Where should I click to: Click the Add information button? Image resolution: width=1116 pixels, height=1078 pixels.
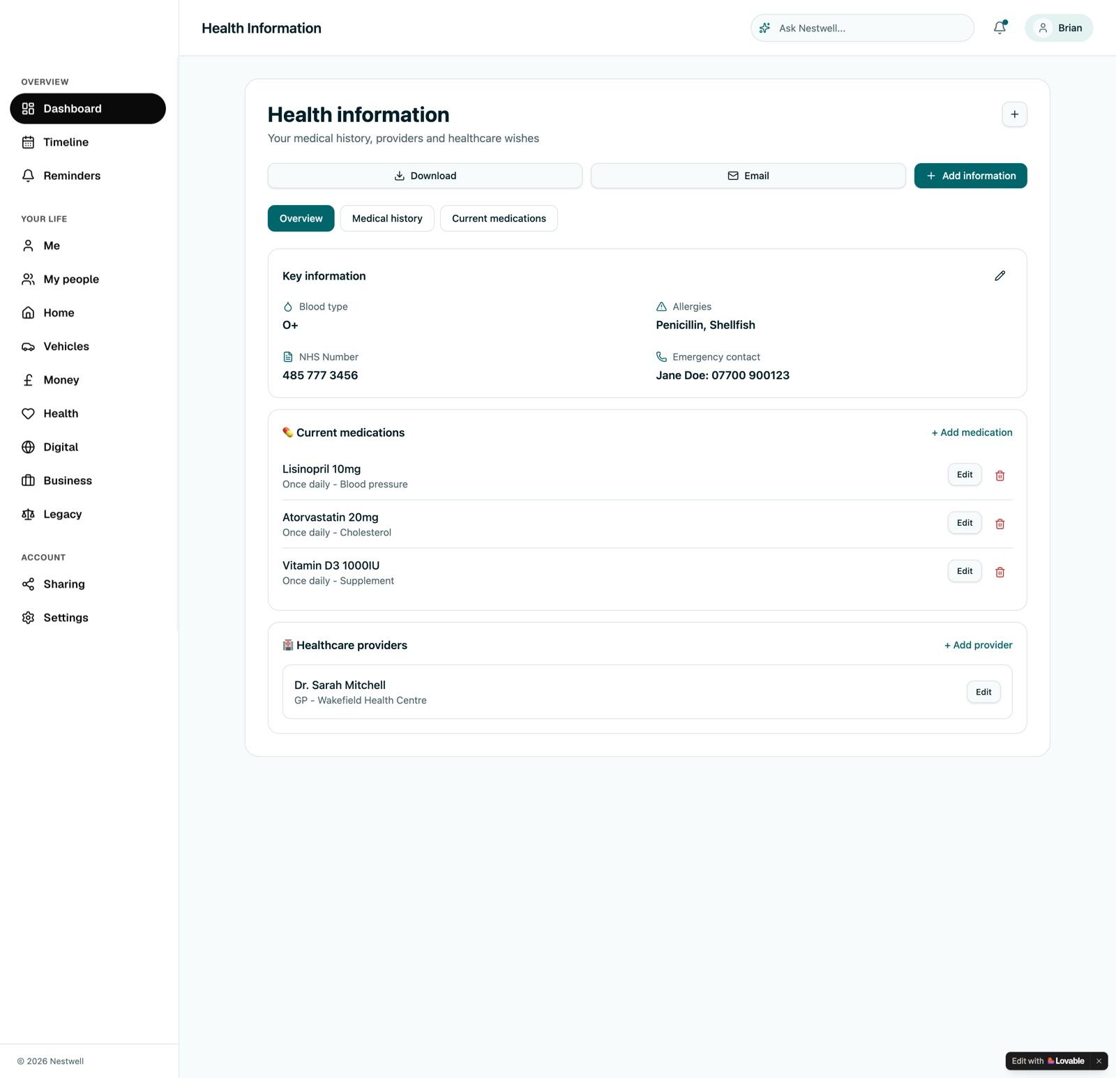pos(970,176)
